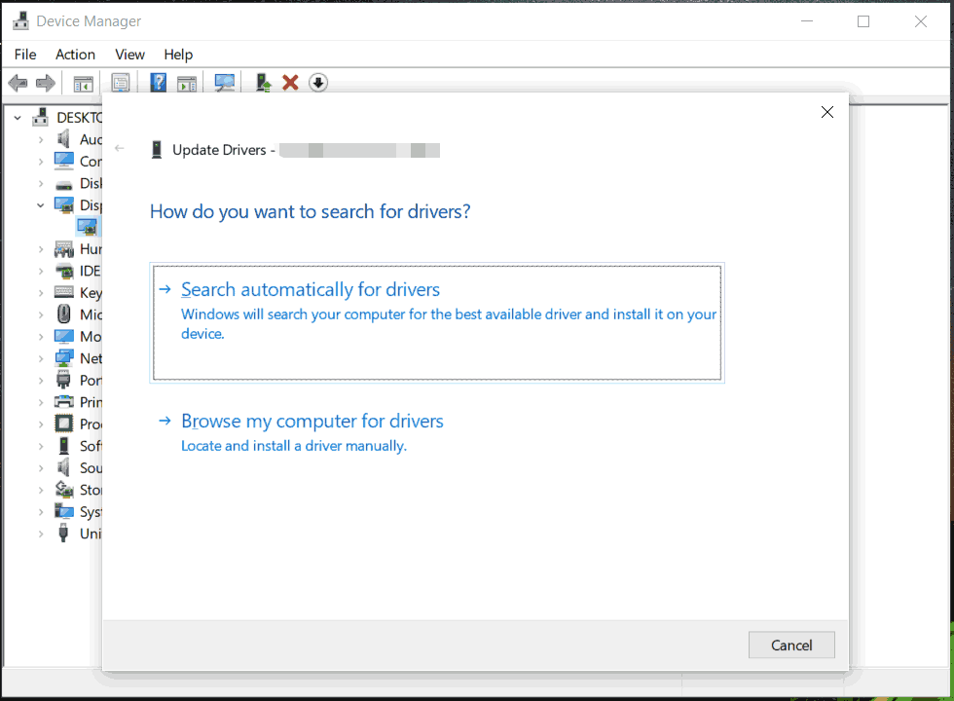Expand the Universal Serial Bus node
Viewport: 954px width, 701px height.
41,534
